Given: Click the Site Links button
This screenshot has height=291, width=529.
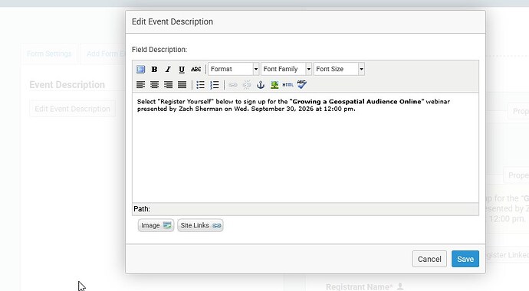Looking at the screenshot, I should tap(200, 225).
